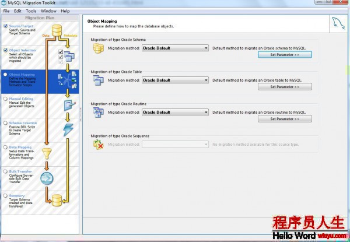Click the Oracle Sequence icon
350x242 pixels.
click(99, 145)
